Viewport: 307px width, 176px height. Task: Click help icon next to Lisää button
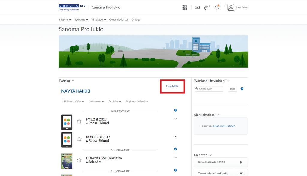(x=242, y=89)
